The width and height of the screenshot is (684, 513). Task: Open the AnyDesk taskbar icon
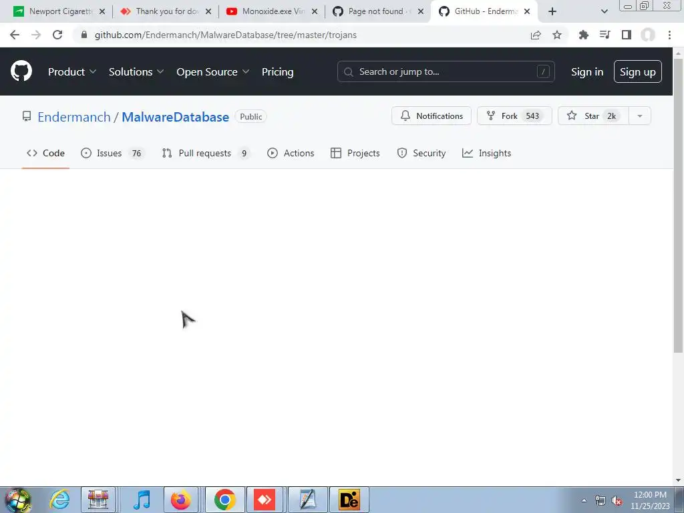(265, 500)
